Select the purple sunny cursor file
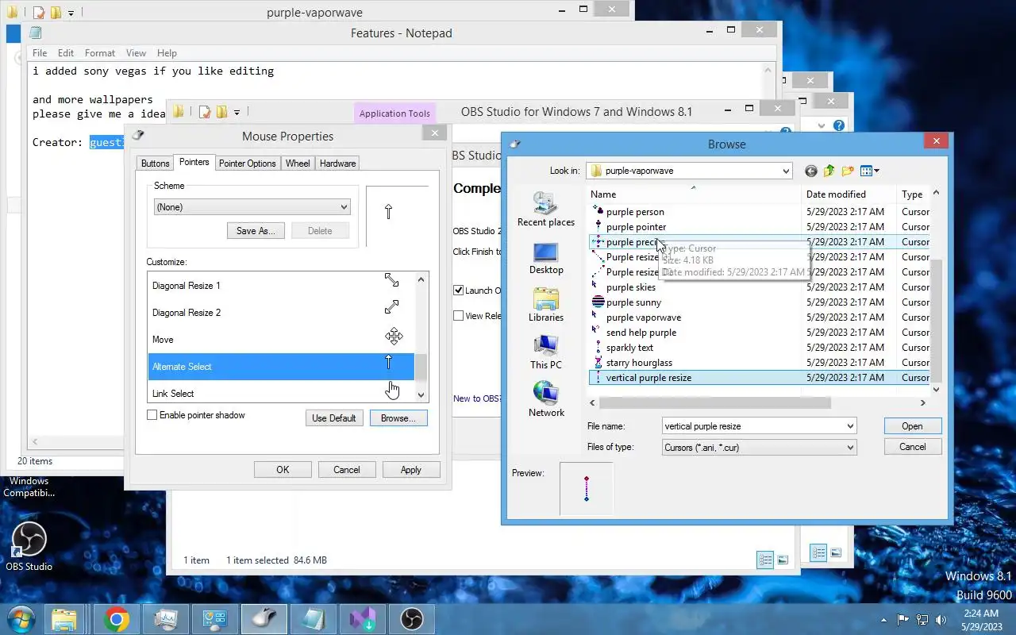Image resolution: width=1016 pixels, height=635 pixels. point(633,302)
